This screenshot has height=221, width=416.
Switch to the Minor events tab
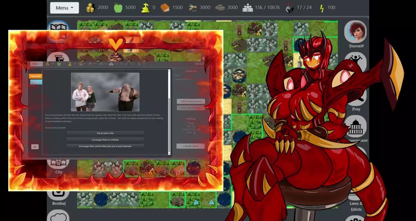point(36,82)
